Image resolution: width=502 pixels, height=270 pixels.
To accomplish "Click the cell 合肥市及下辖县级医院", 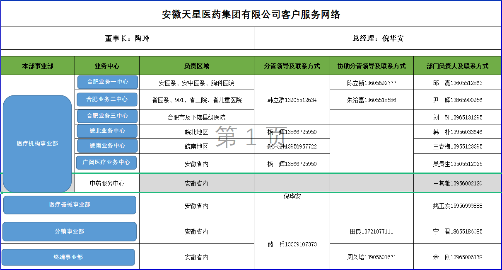I will pos(197,117).
